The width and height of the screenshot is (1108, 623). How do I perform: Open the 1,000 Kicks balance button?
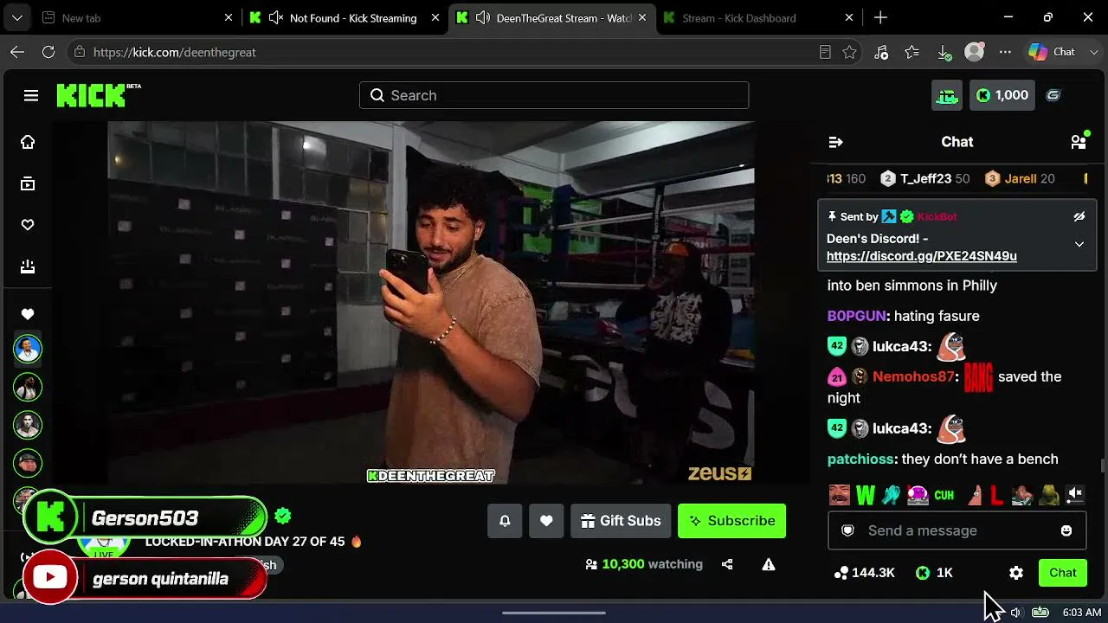(1002, 95)
